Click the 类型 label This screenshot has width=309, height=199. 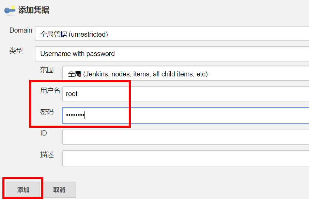16,51
